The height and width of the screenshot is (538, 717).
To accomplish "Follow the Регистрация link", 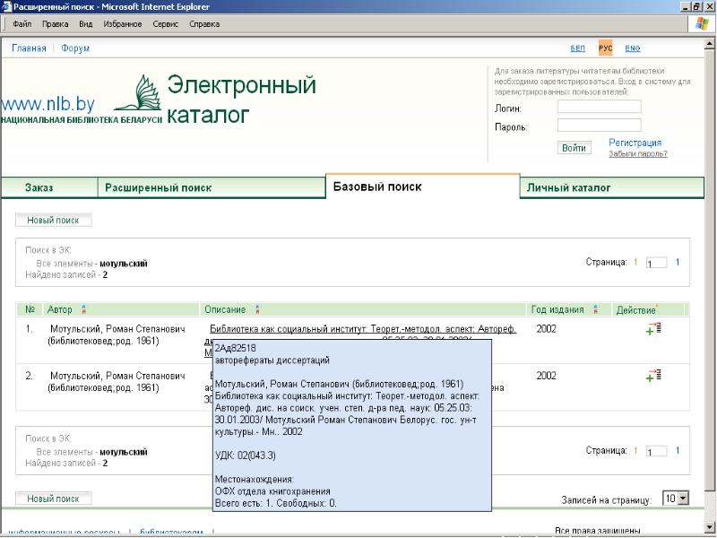I will tap(635, 143).
